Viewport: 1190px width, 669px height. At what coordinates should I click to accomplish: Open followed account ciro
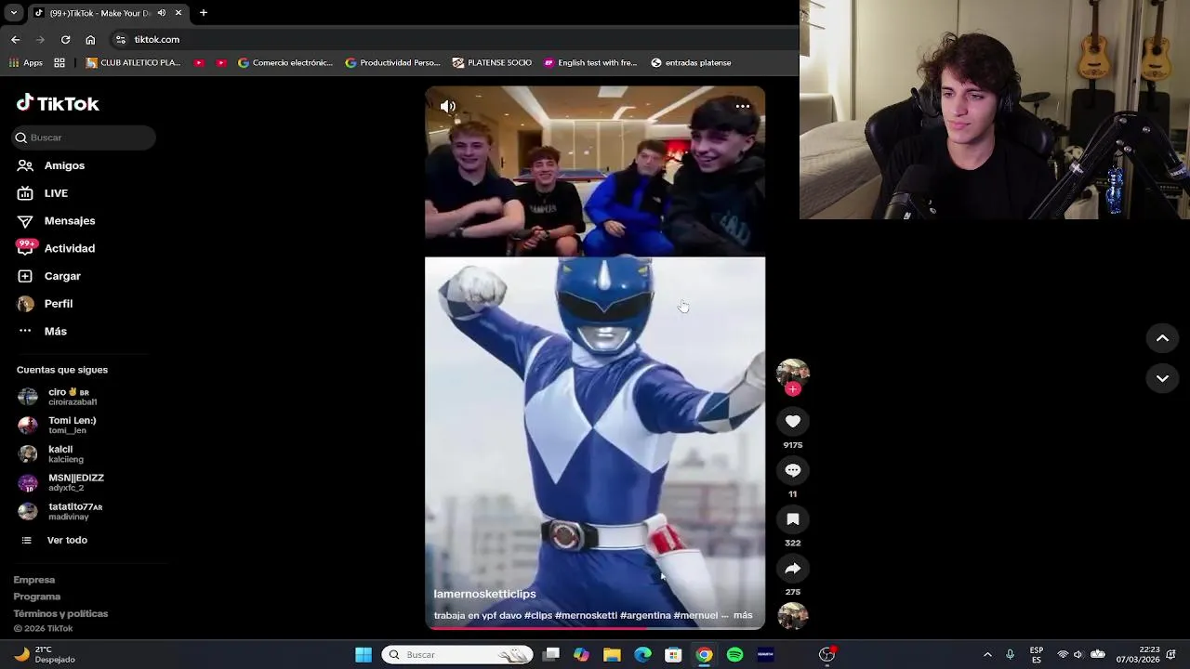(58, 397)
